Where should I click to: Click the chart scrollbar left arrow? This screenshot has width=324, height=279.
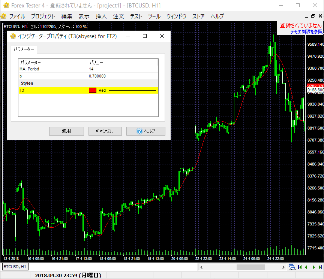click(201, 267)
